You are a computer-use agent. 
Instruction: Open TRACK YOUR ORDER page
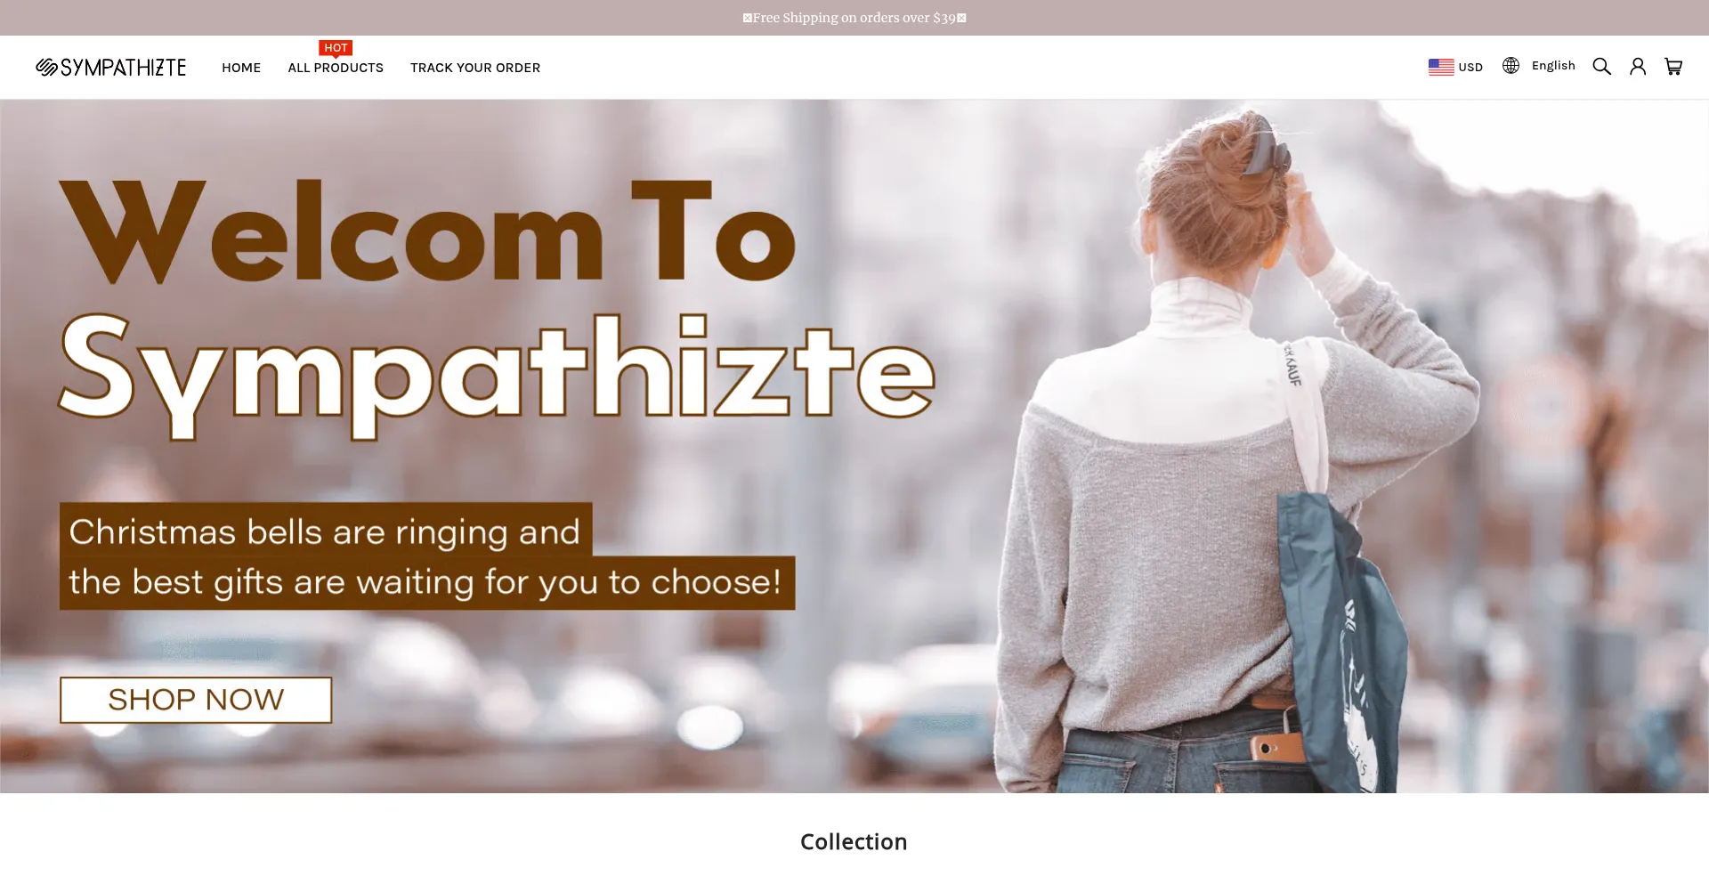[x=475, y=68]
